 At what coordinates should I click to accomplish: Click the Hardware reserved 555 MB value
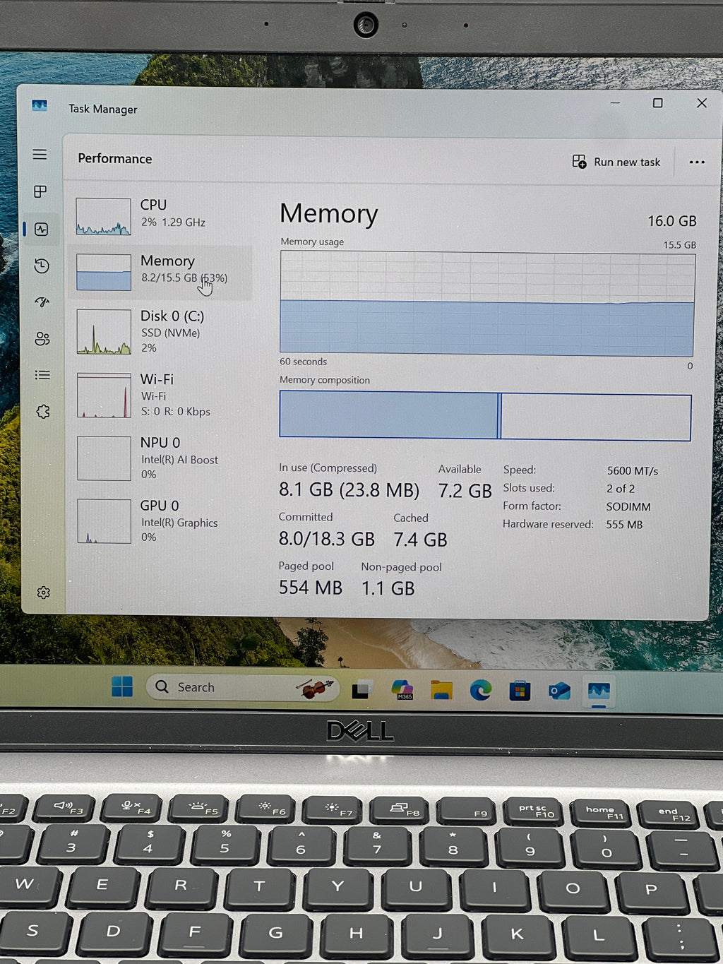point(624,525)
